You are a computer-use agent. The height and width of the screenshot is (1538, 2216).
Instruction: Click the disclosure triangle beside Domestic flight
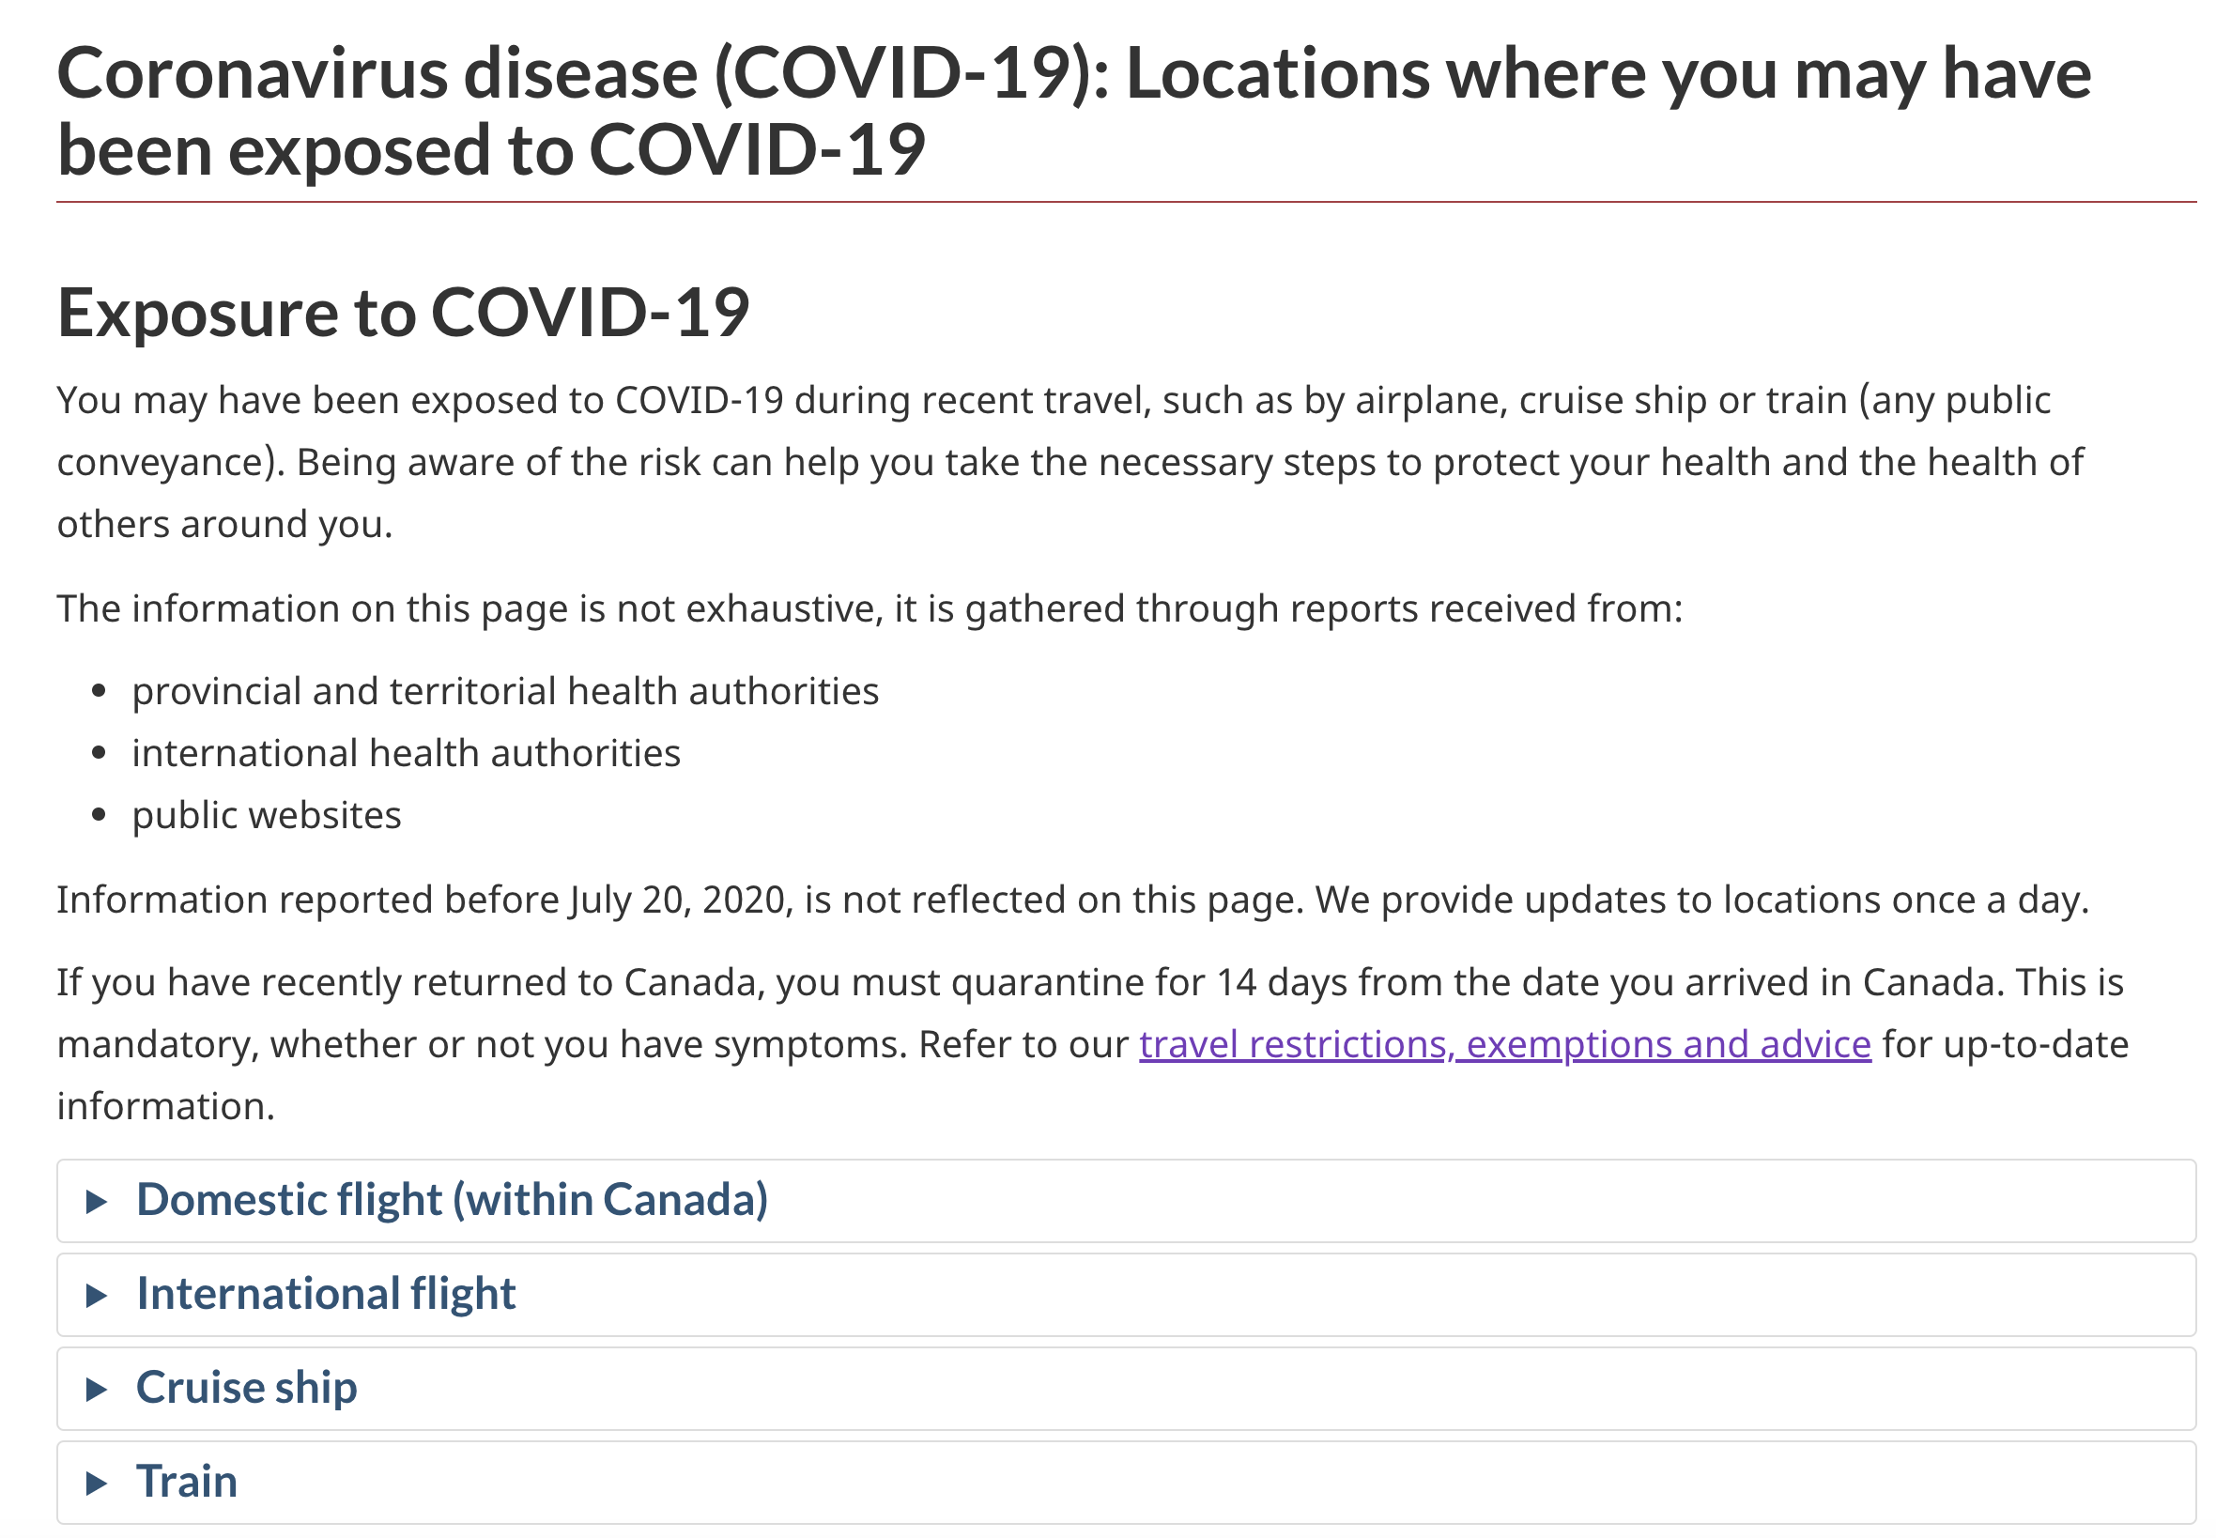pos(96,1202)
